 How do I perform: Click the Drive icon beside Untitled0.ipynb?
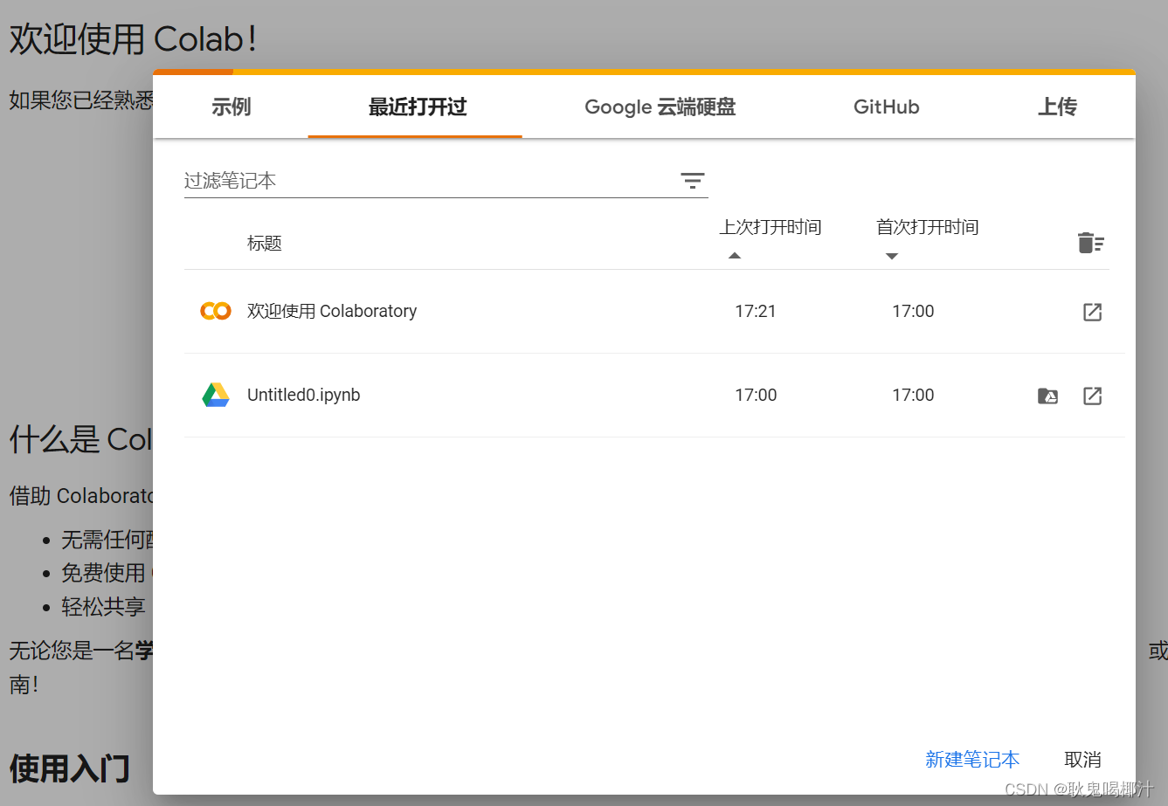pos(216,395)
